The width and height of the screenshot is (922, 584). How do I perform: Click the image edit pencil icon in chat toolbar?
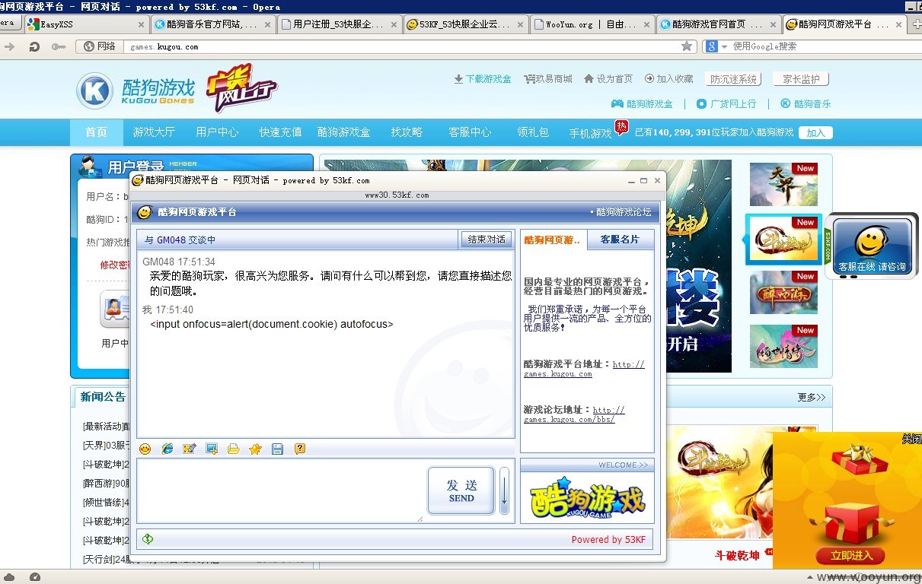pyautogui.click(x=190, y=449)
